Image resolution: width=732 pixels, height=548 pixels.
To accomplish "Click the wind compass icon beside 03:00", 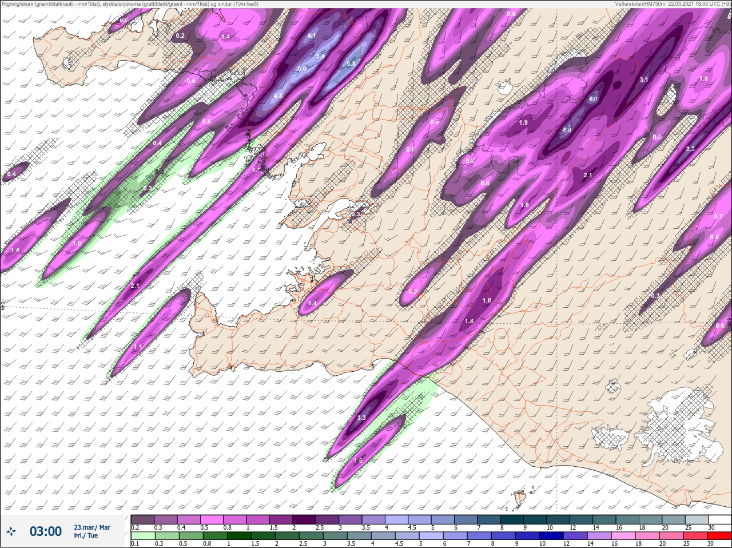I will [11, 531].
